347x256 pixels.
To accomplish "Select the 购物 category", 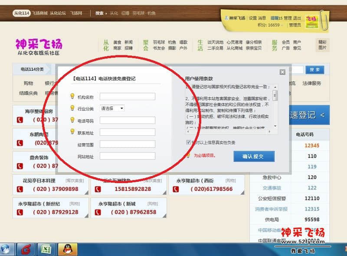I will point(28,83).
